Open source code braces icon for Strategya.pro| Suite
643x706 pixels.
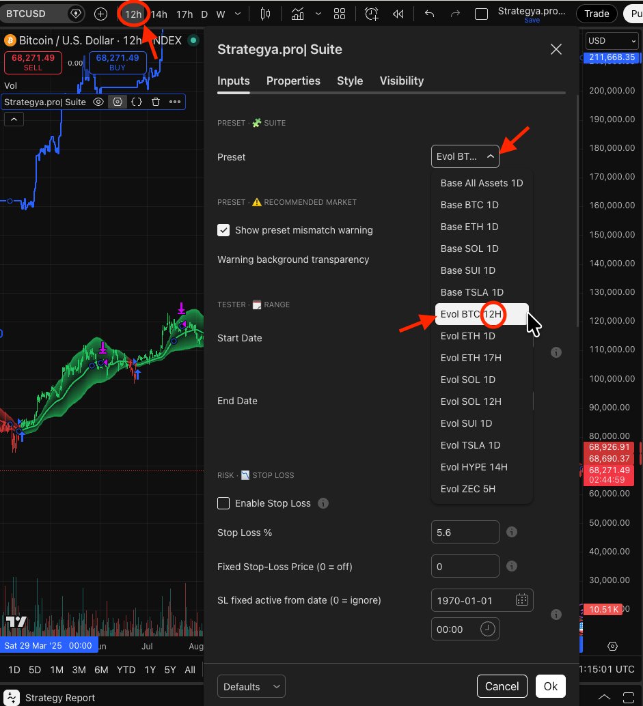137,102
